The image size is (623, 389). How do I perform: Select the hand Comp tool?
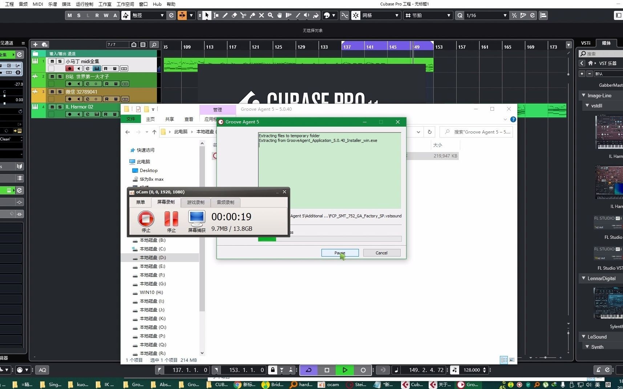click(x=280, y=15)
